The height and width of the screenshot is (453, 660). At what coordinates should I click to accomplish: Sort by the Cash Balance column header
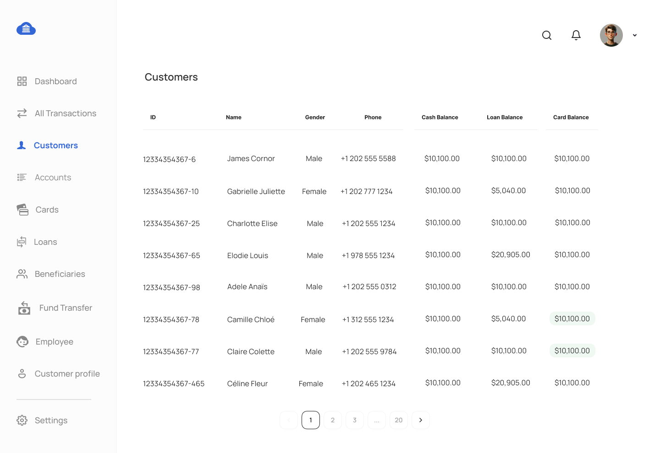[x=440, y=117]
